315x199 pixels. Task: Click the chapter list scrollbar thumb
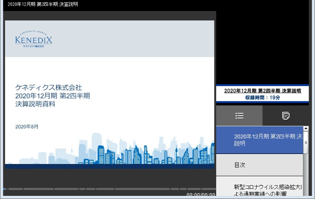click(306, 142)
